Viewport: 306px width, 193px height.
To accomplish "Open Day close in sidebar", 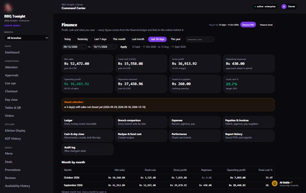I will 11,100.
